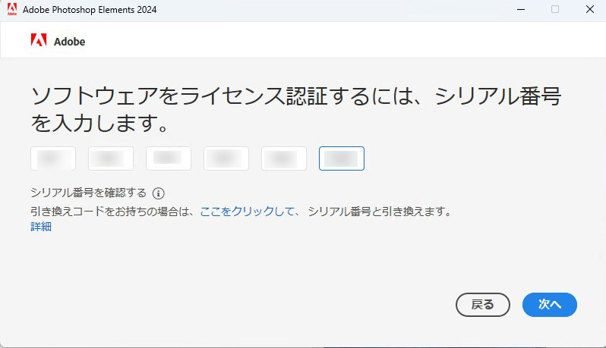Click the disabled maximize window button

(555, 9)
